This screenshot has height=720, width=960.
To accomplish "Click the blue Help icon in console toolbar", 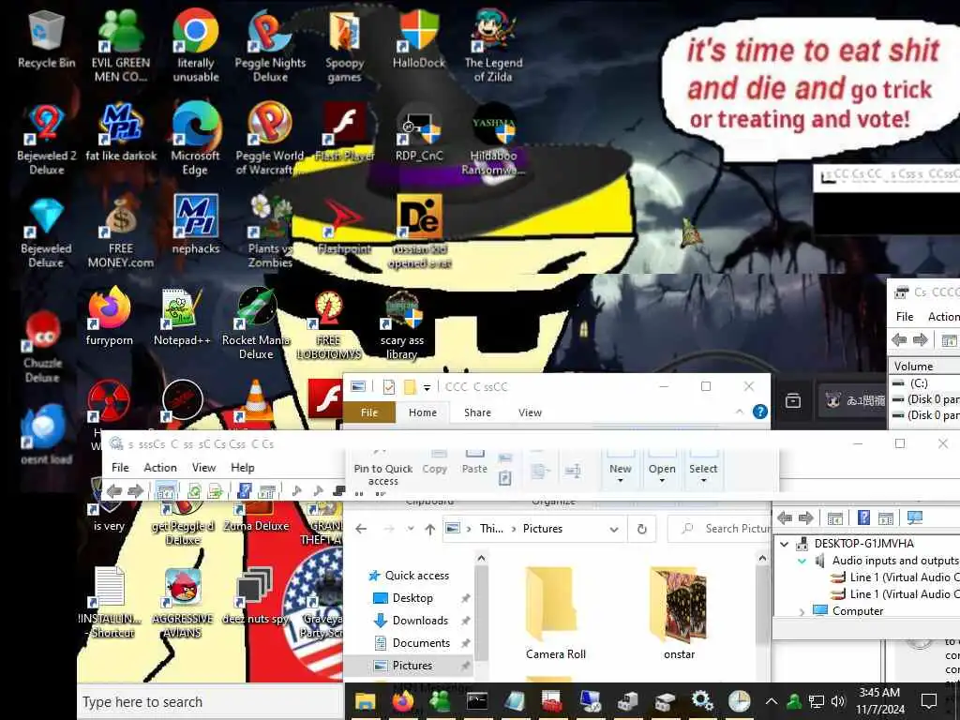I will pos(245,490).
